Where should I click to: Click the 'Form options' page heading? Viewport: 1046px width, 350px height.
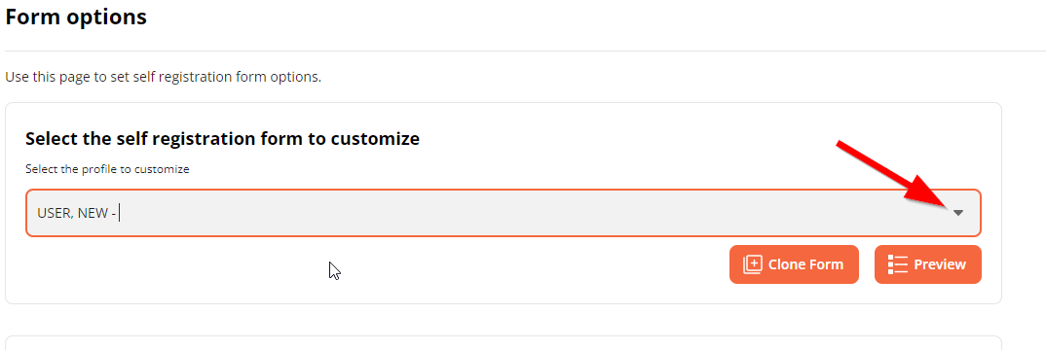(76, 17)
